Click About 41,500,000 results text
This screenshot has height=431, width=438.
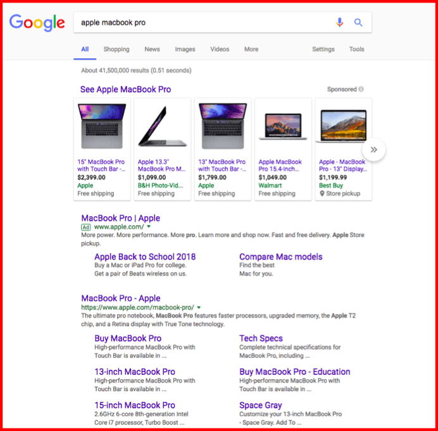[136, 70]
